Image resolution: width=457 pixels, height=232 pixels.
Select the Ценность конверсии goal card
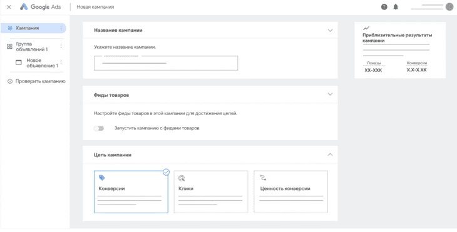290,192
